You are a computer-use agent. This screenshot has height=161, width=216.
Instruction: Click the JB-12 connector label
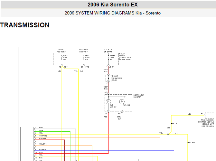pyautogui.click(x=87, y=67)
